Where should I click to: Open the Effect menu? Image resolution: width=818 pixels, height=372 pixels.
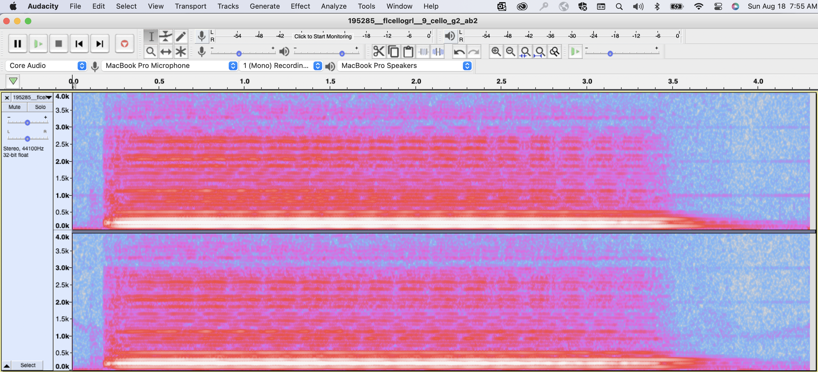click(x=300, y=6)
